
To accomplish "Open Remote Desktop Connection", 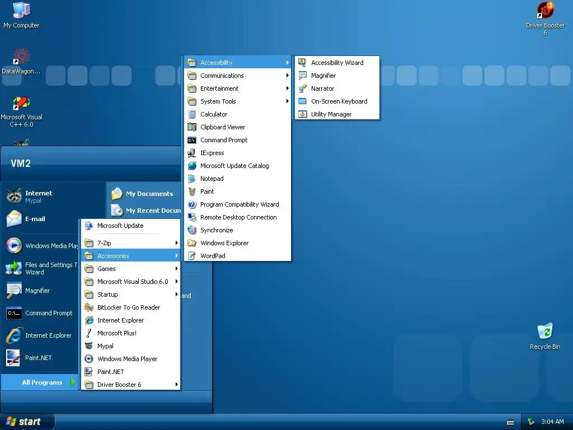I will 238,217.
